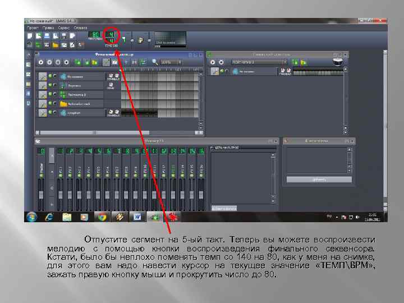Image resolution: width=404 pixels, height=303 pixels.
Task: Click the New project toolbar icon
Action: [30, 36]
